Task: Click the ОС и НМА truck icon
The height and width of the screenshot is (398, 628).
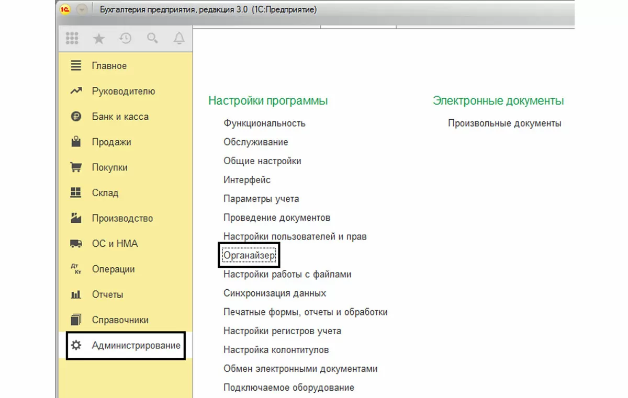Action: (76, 244)
